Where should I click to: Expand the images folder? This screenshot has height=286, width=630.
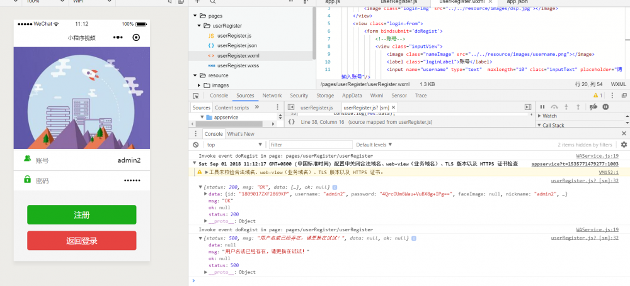[x=199, y=85]
